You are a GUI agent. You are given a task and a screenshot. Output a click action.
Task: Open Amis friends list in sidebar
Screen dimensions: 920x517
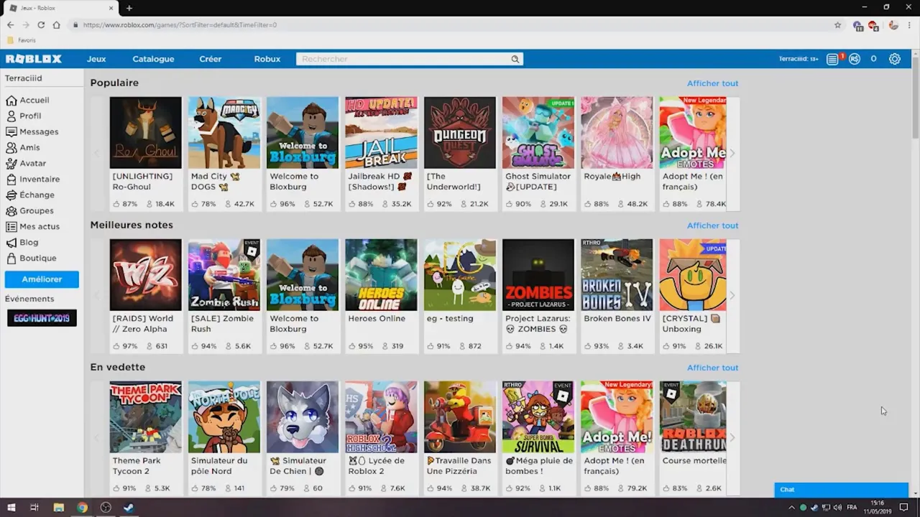click(29, 147)
